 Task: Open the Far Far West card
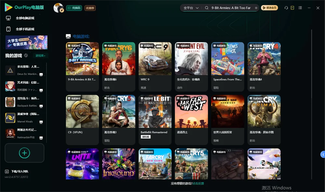pos(191,120)
